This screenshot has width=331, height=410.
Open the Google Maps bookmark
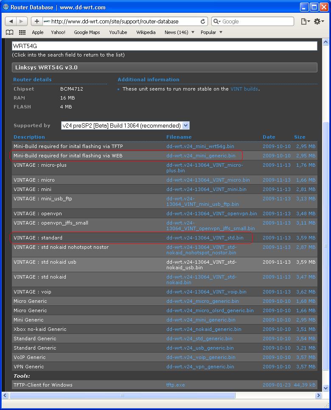(87, 32)
